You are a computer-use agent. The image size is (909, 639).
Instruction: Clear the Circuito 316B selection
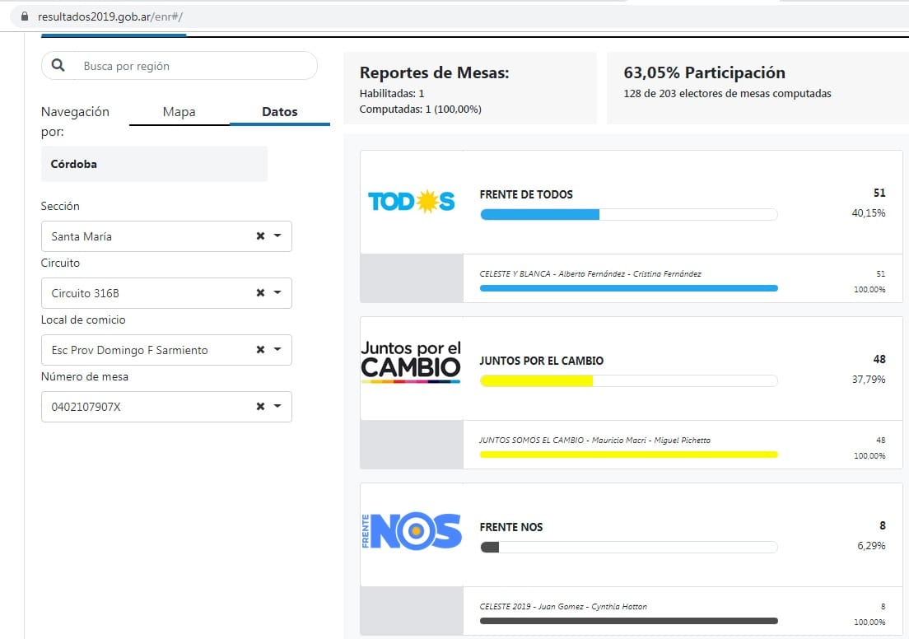[260, 293]
